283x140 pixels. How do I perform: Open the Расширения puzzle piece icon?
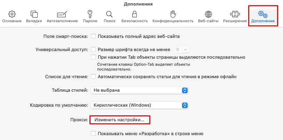(x=235, y=14)
